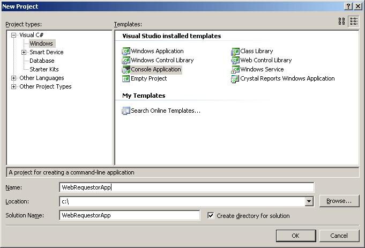The image size is (365, 248).
Task: Choose the Empty Project template icon
Action: coord(126,79)
